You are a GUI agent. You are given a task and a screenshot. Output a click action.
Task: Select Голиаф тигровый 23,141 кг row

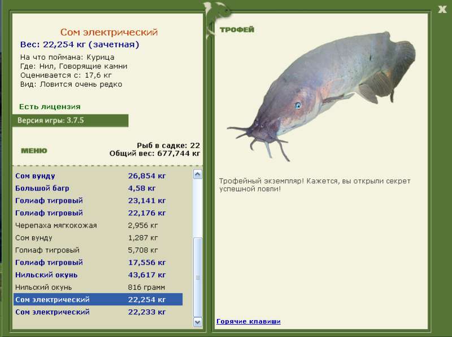(x=98, y=201)
